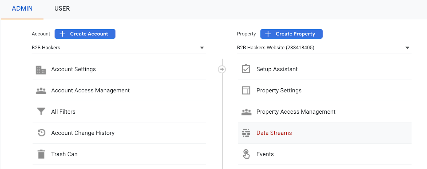Image resolution: width=427 pixels, height=169 pixels.
Task: Click the circular arrow between columns
Action: click(222, 69)
